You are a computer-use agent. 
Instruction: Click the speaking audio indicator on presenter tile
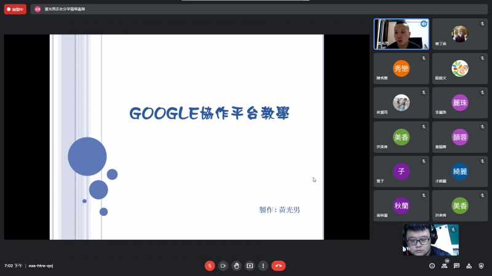[x=424, y=24]
